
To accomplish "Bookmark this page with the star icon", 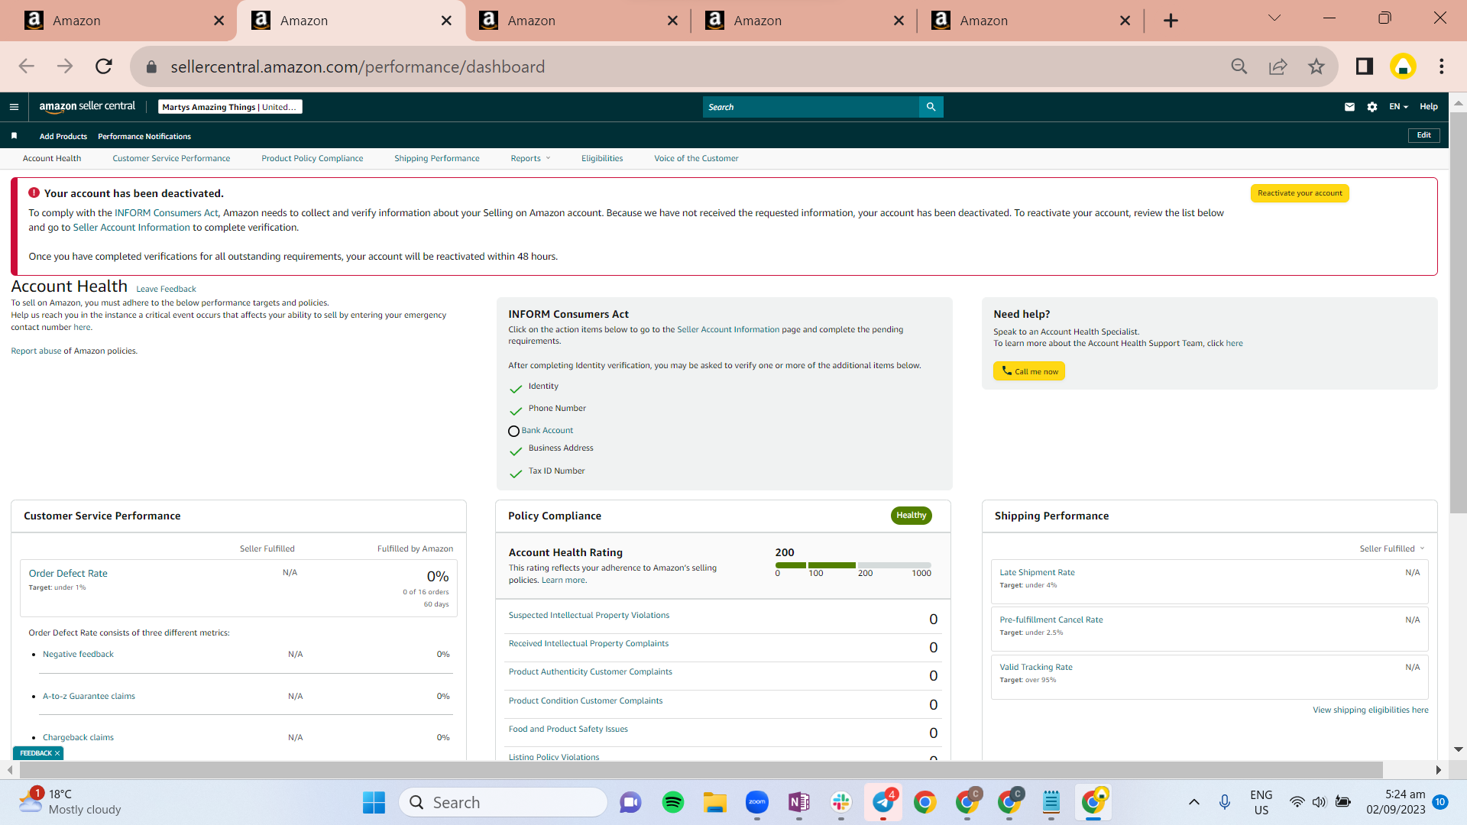I will click(x=1316, y=66).
